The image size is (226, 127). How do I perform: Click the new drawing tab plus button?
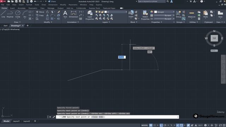pyautogui.click(x=28, y=26)
